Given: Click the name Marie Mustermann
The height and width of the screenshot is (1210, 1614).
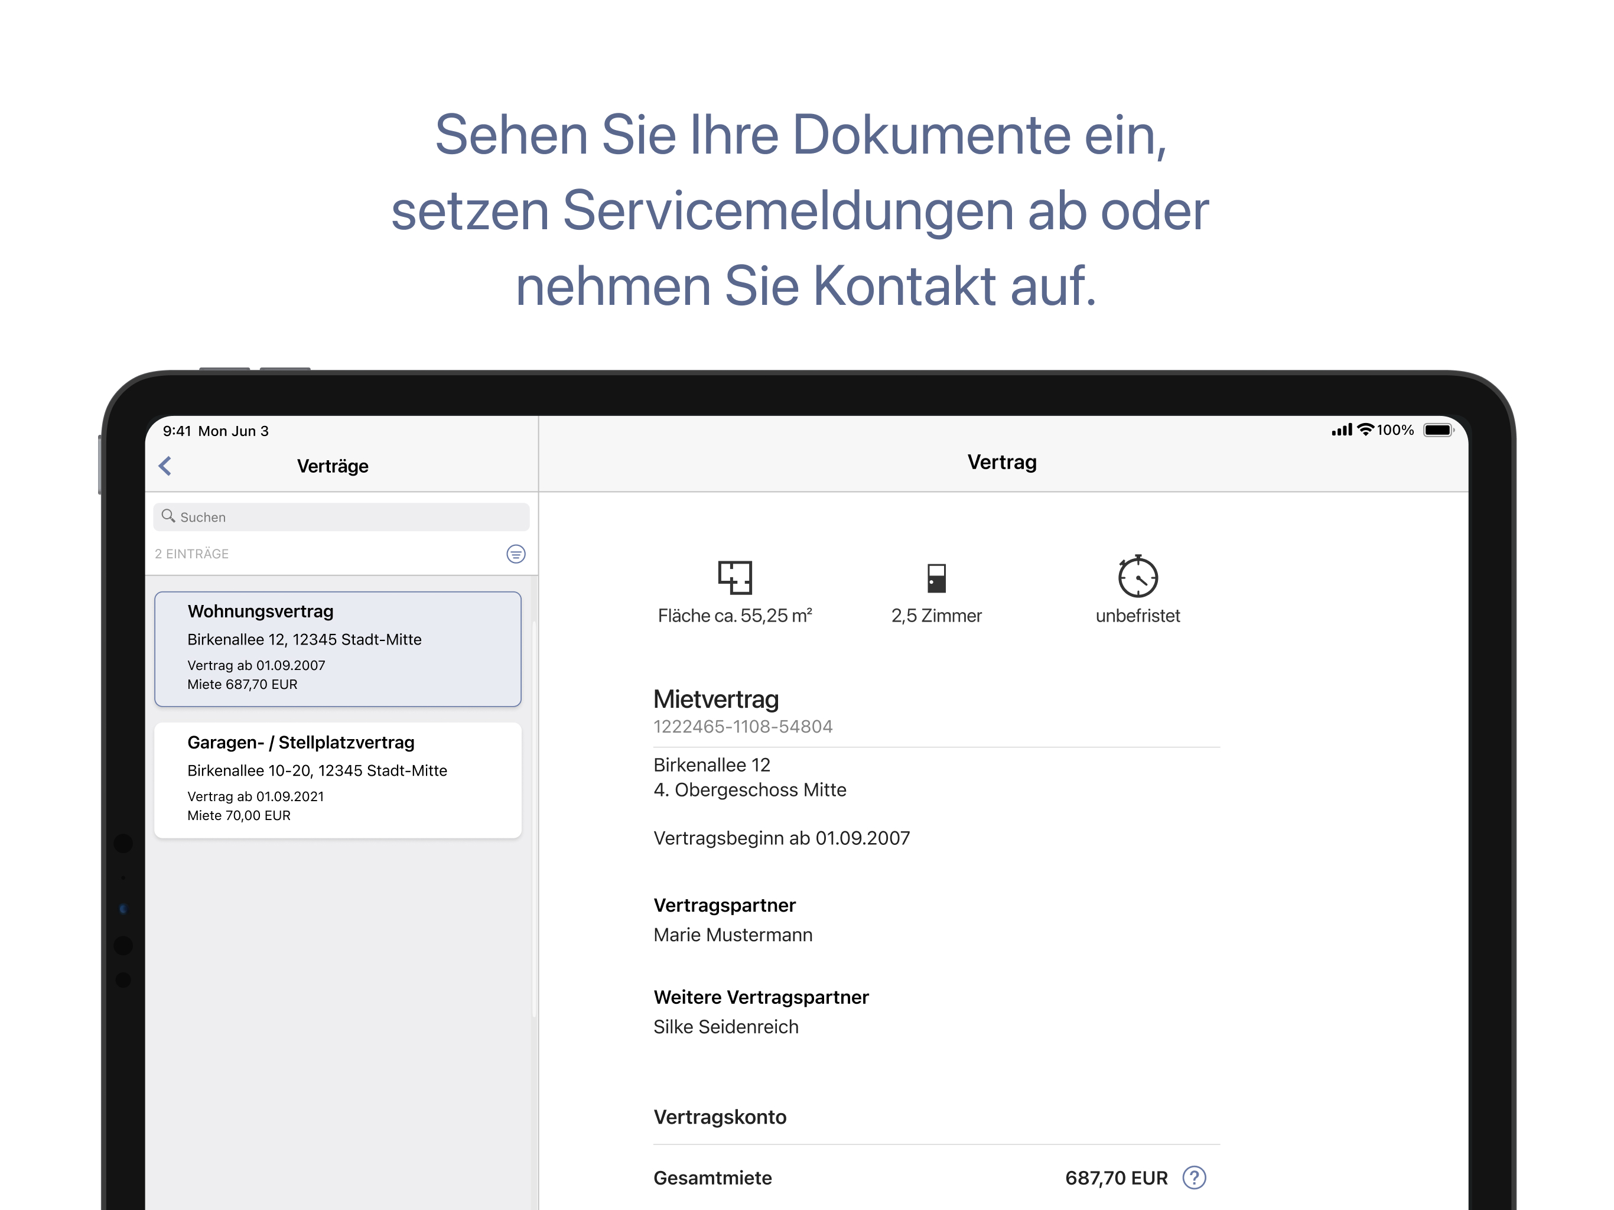Looking at the screenshot, I should tap(733, 935).
